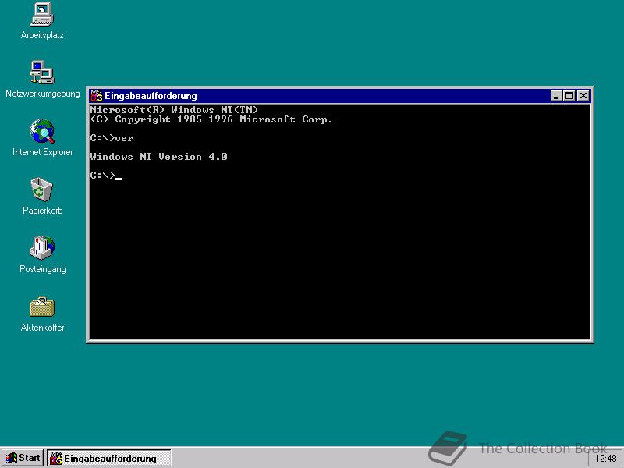Click the 12:48 clock in the tray
Viewport: 624px width, 468px height.
[606, 459]
